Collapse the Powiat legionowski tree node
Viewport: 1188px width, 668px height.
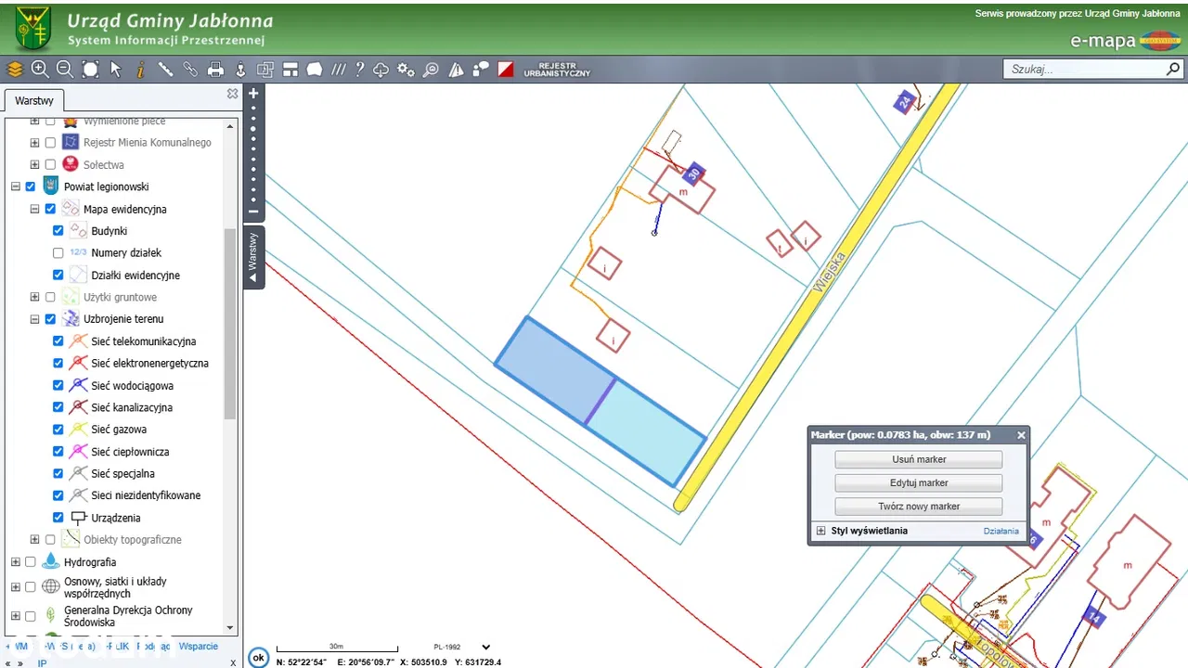click(x=15, y=186)
